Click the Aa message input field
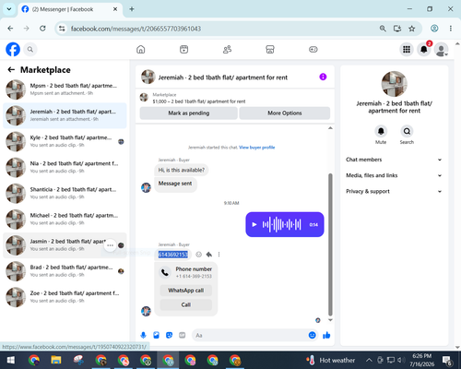 pyautogui.click(x=250, y=335)
